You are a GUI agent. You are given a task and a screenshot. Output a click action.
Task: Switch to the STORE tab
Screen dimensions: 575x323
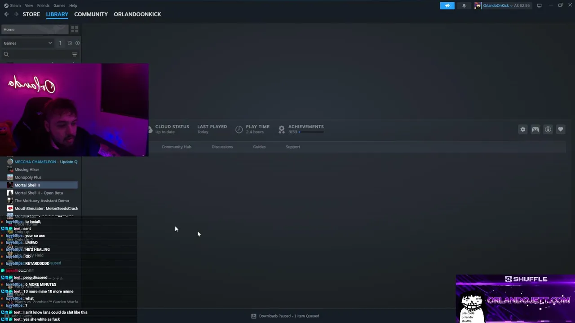[x=31, y=14]
